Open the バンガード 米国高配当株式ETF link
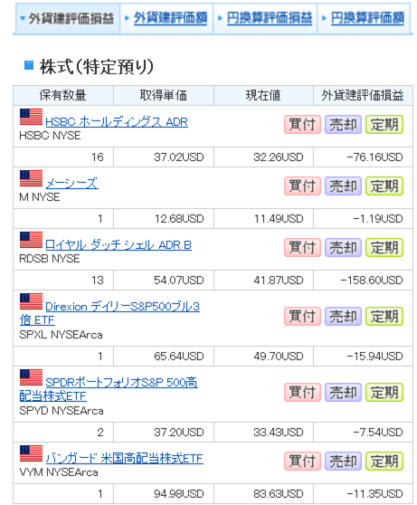This screenshot has width=417, height=505. (x=124, y=458)
